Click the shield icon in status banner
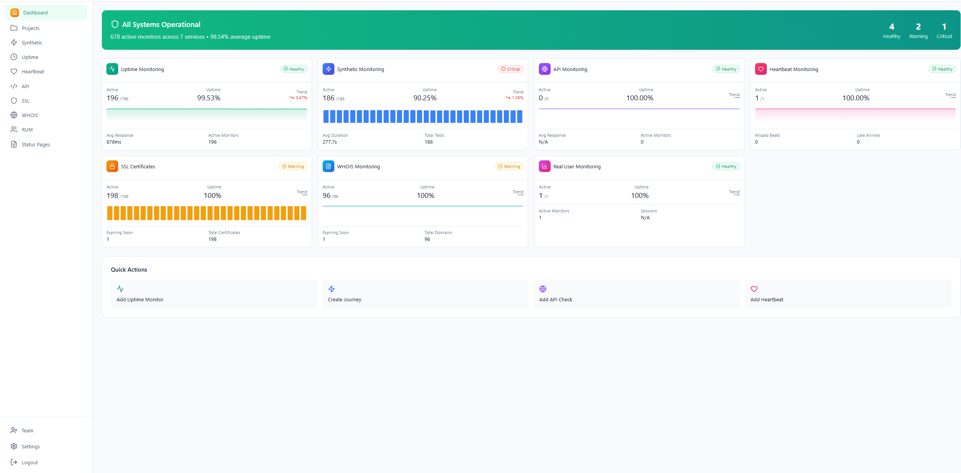This screenshot has height=473, width=961. (115, 24)
